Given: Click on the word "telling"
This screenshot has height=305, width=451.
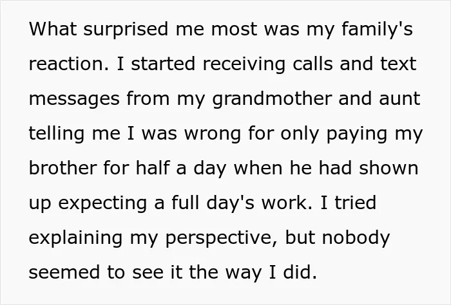Looking at the screenshot, I should pyautogui.click(x=57, y=134).
